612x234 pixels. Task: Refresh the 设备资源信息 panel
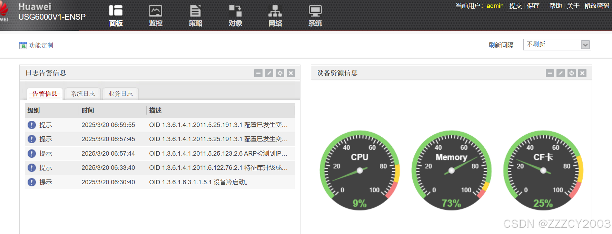(x=572, y=73)
